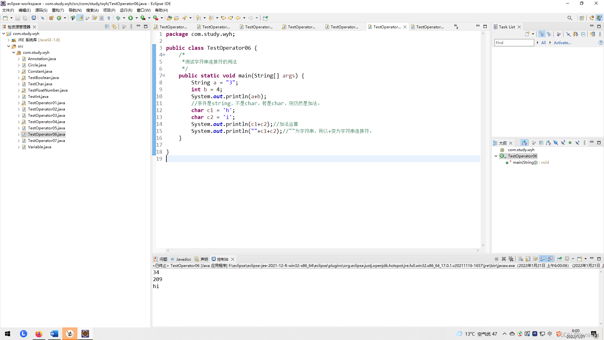Click Collapse All in Package Explorer

[x=107, y=27]
